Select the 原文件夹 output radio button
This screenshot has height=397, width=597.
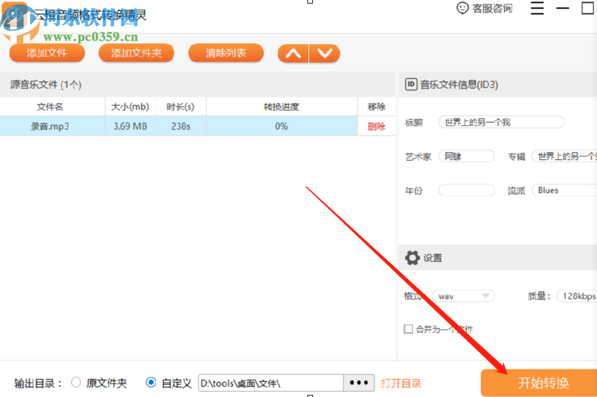[76, 382]
